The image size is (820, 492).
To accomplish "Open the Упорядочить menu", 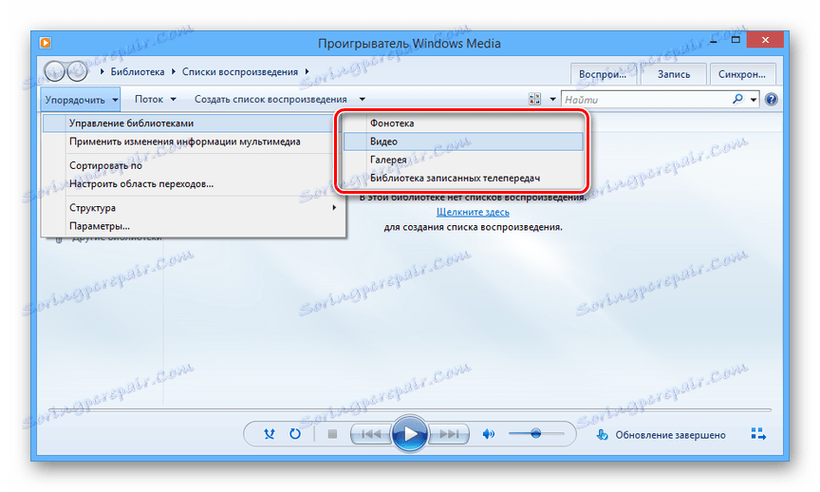I will click(81, 100).
